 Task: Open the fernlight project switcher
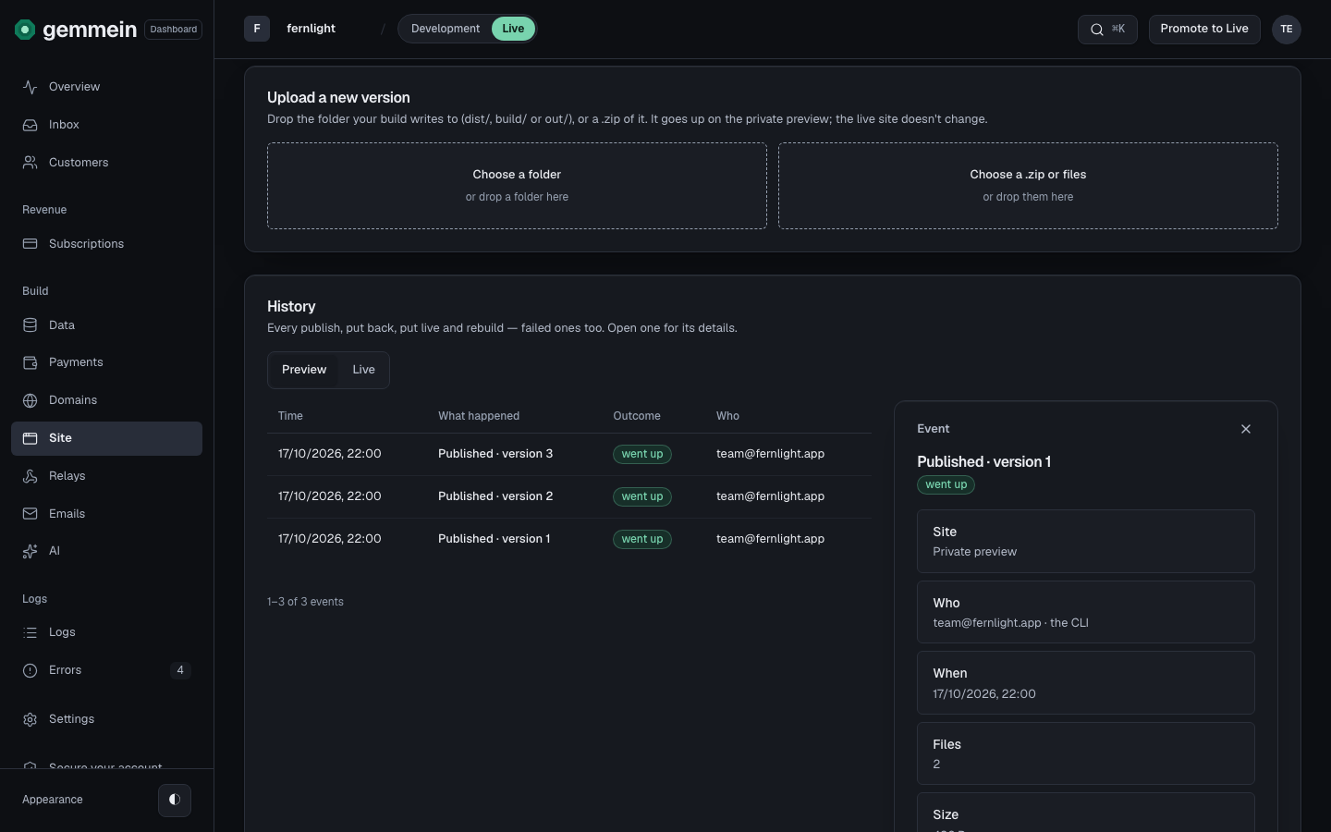point(311,29)
